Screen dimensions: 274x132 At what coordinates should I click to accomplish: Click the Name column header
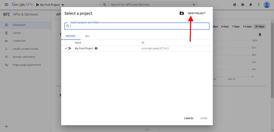pyautogui.click(x=78, y=43)
